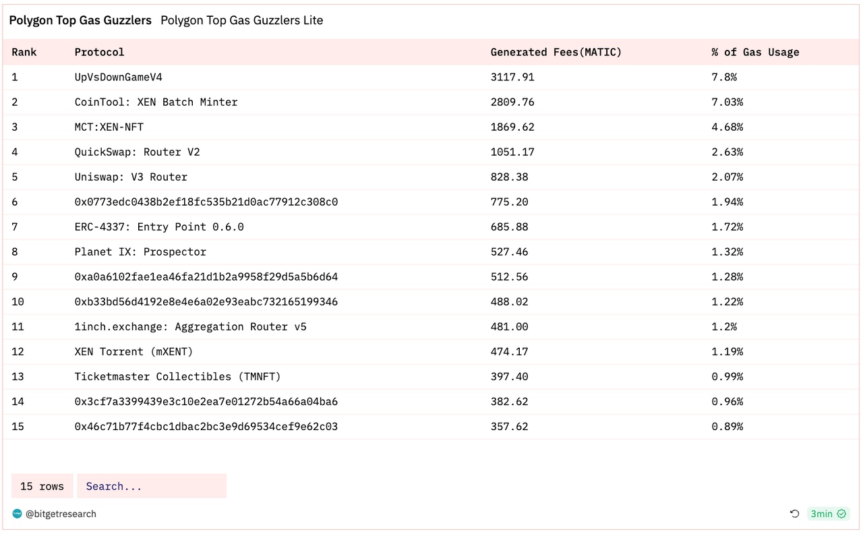863x534 pixels.
Task: Open Polygon Top Gas Guzzlers Lite link
Action: coord(242,20)
